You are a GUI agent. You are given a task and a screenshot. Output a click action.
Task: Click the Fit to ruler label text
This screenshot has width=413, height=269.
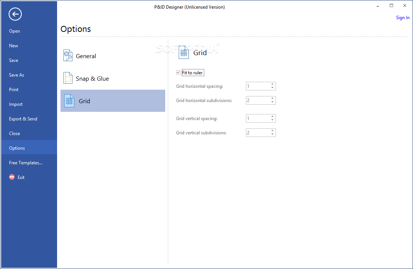click(x=193, y=73)
